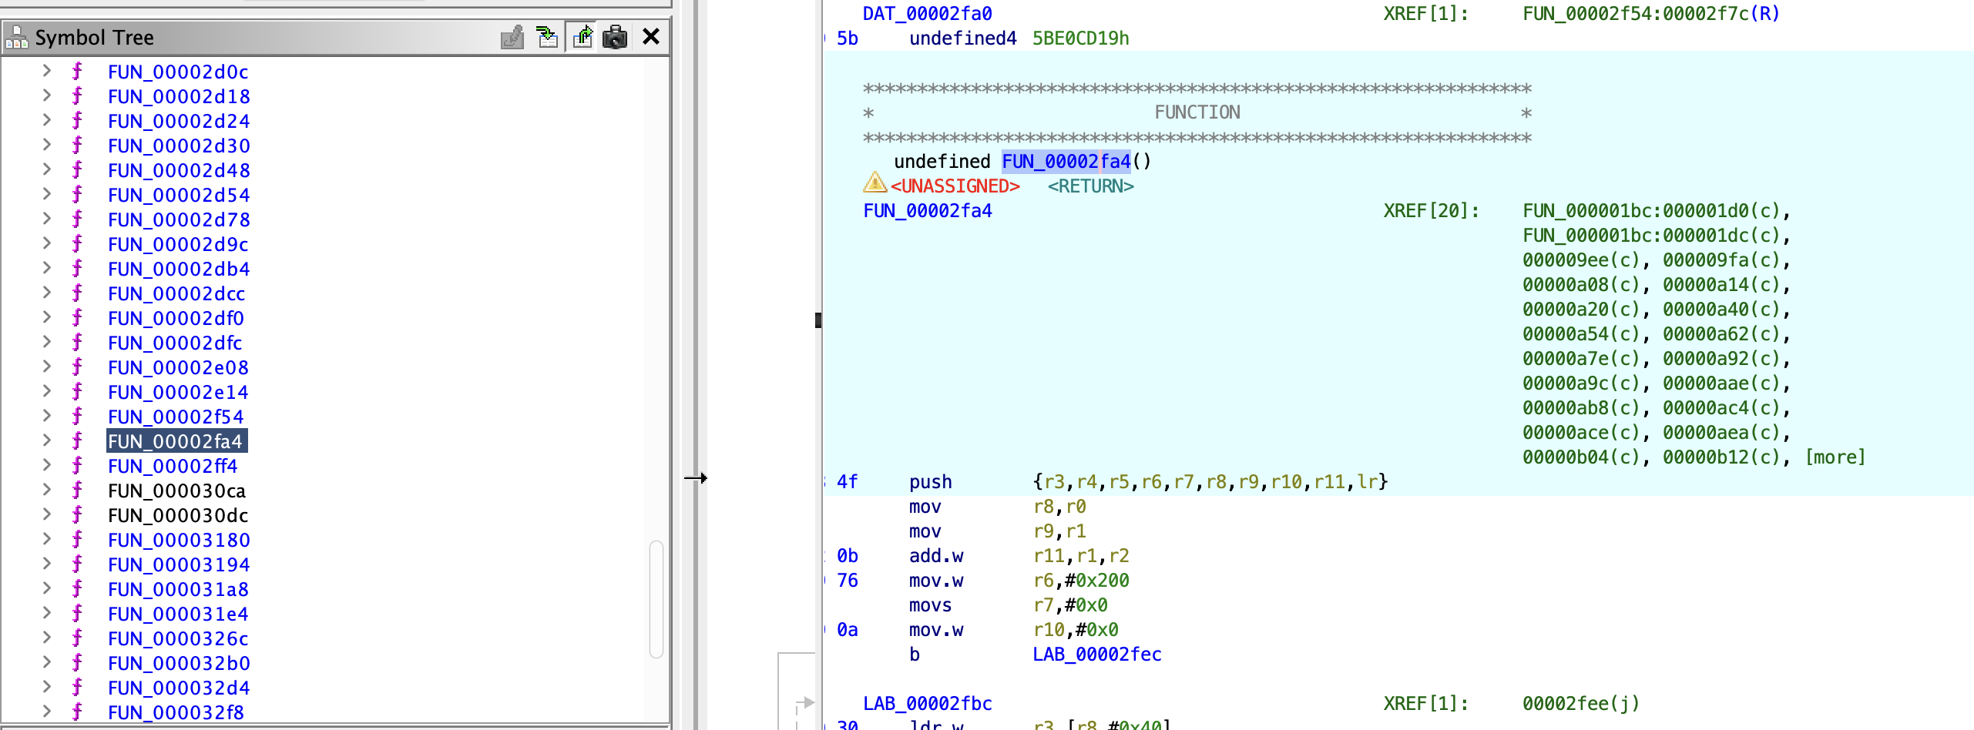Expand the selected FUN_00002fa4 tree node
This screenshot has height=730, width=1974.
coord(47,440)
